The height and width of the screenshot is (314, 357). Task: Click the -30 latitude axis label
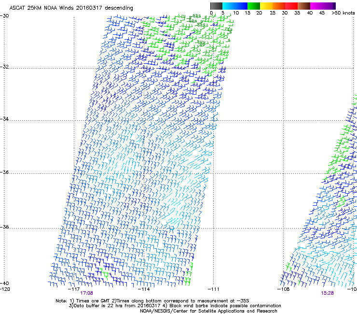point(4,16)
